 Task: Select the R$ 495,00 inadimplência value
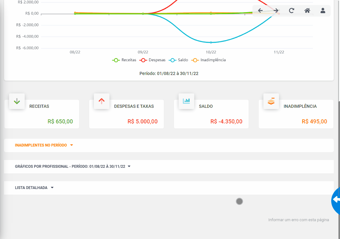tap(314, 122)
